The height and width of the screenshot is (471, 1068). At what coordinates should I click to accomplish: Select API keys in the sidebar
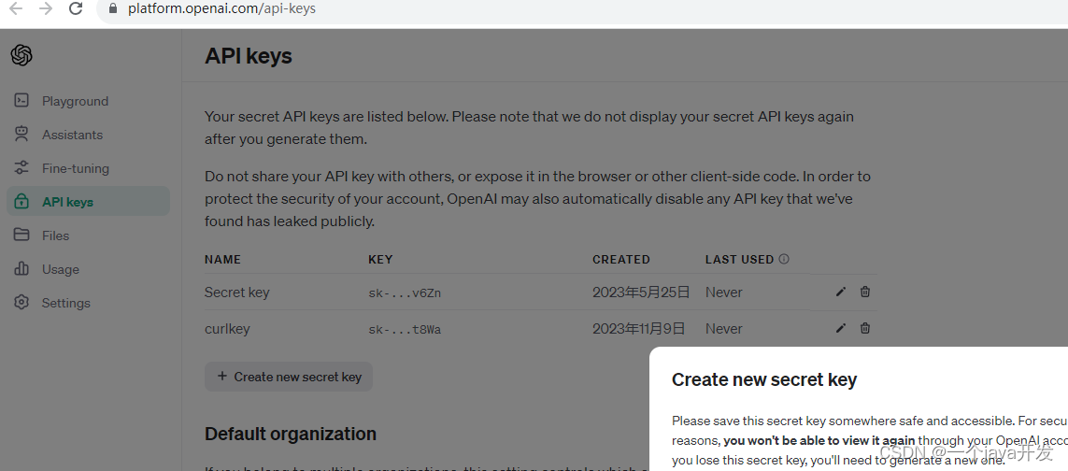89,202
